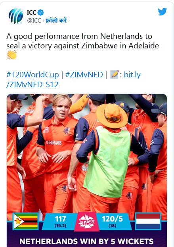This screenshot has height=247, width=174.
Task: Click the ICC display name
Action: click(31, 12)
